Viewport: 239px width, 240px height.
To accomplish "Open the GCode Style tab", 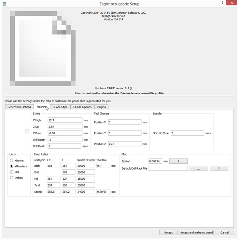I will click(60, 107).
